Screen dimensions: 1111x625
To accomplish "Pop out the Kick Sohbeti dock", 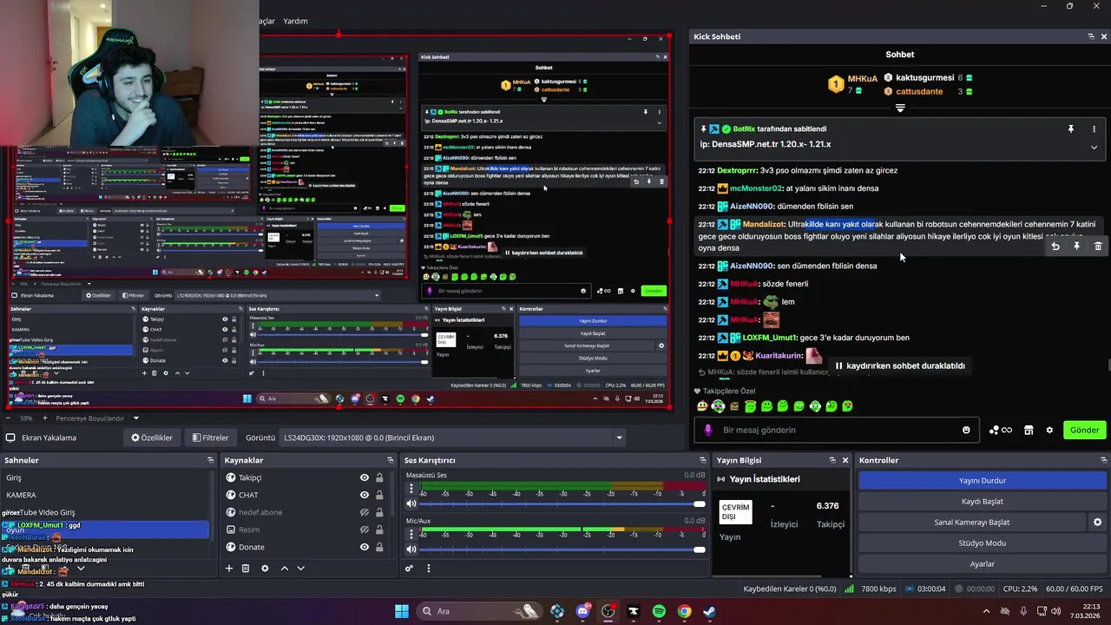I will pos(1091,36).
